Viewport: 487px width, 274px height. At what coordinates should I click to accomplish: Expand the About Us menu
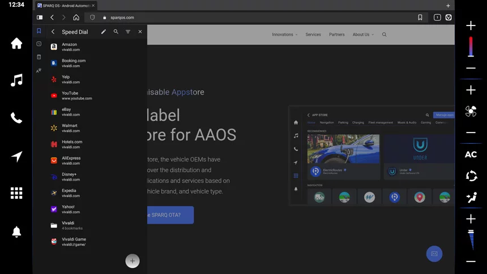coord(363,35)
